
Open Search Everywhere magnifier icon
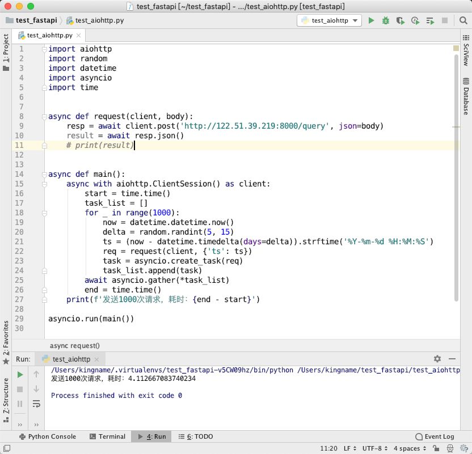(x=463, y=20)
